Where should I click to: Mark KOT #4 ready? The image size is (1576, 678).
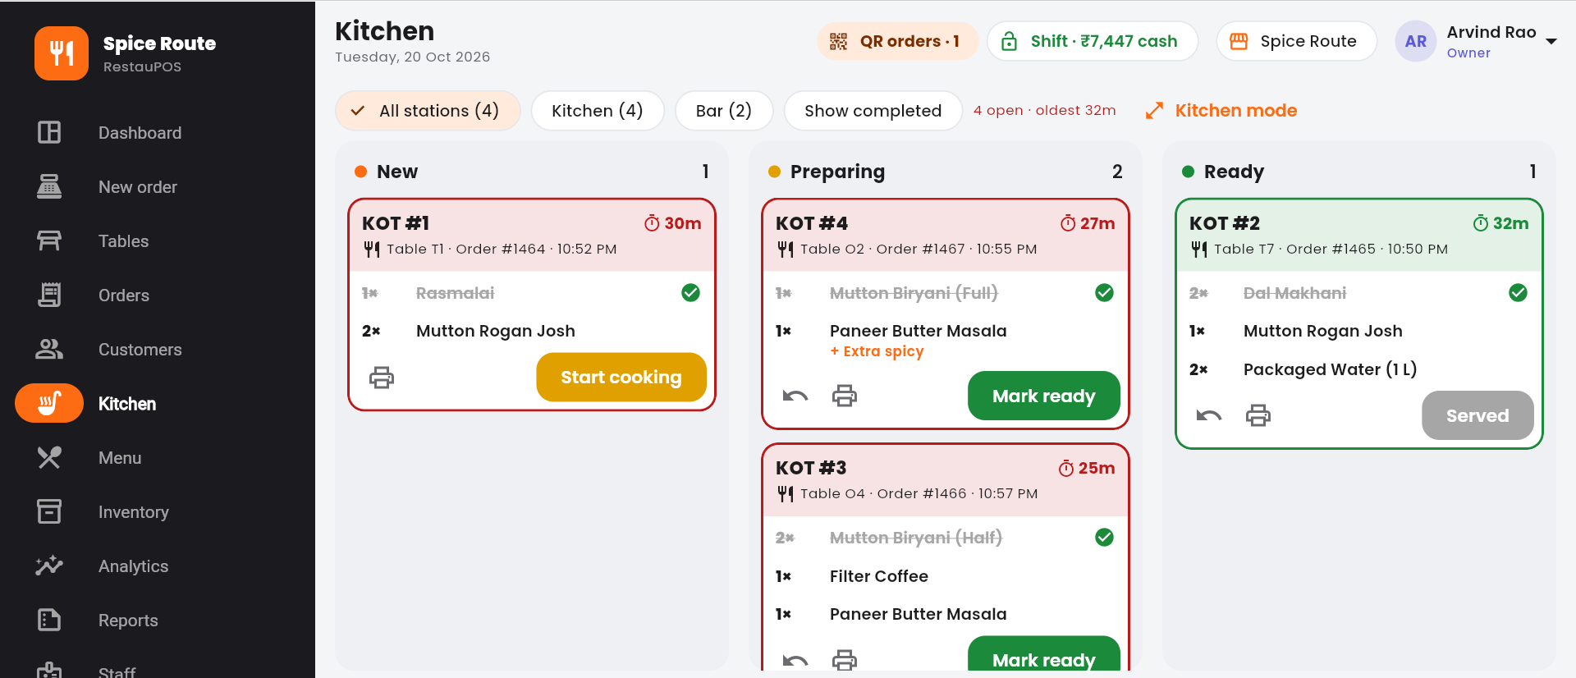1043,396
